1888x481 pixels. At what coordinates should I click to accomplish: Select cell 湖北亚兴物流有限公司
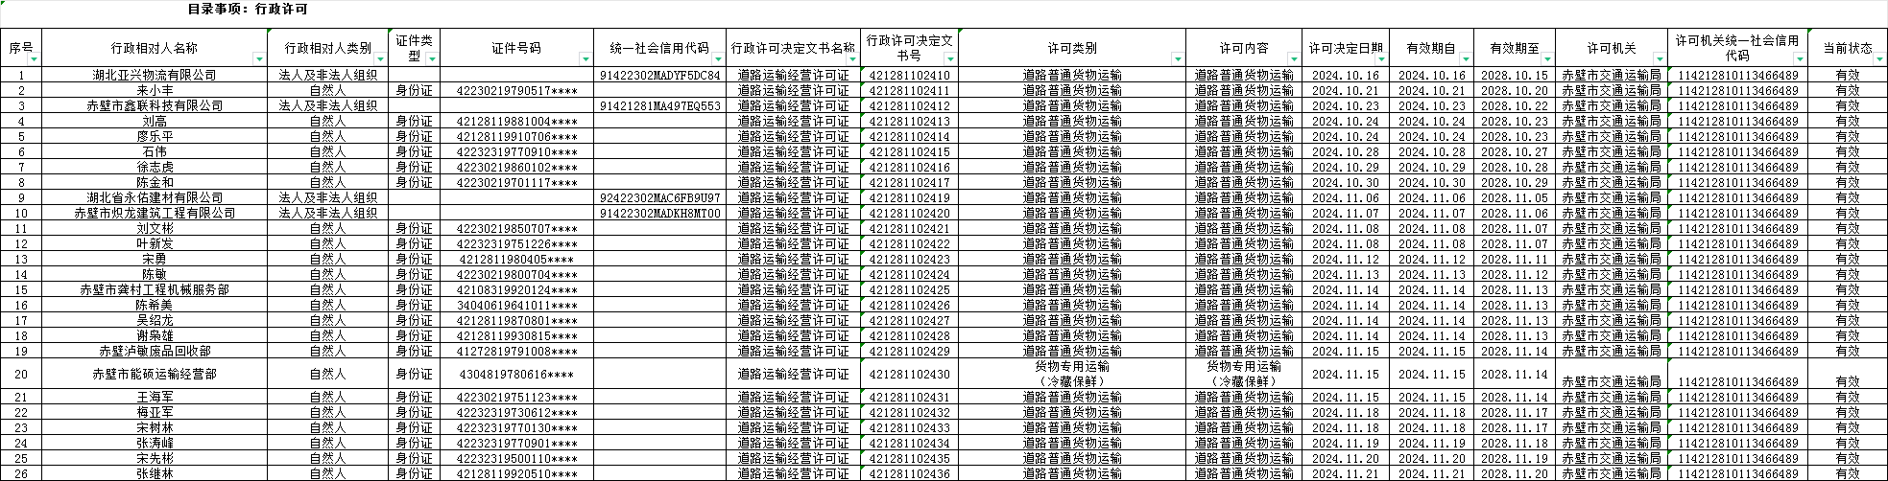pyautogui.click(x=155, y=75)
